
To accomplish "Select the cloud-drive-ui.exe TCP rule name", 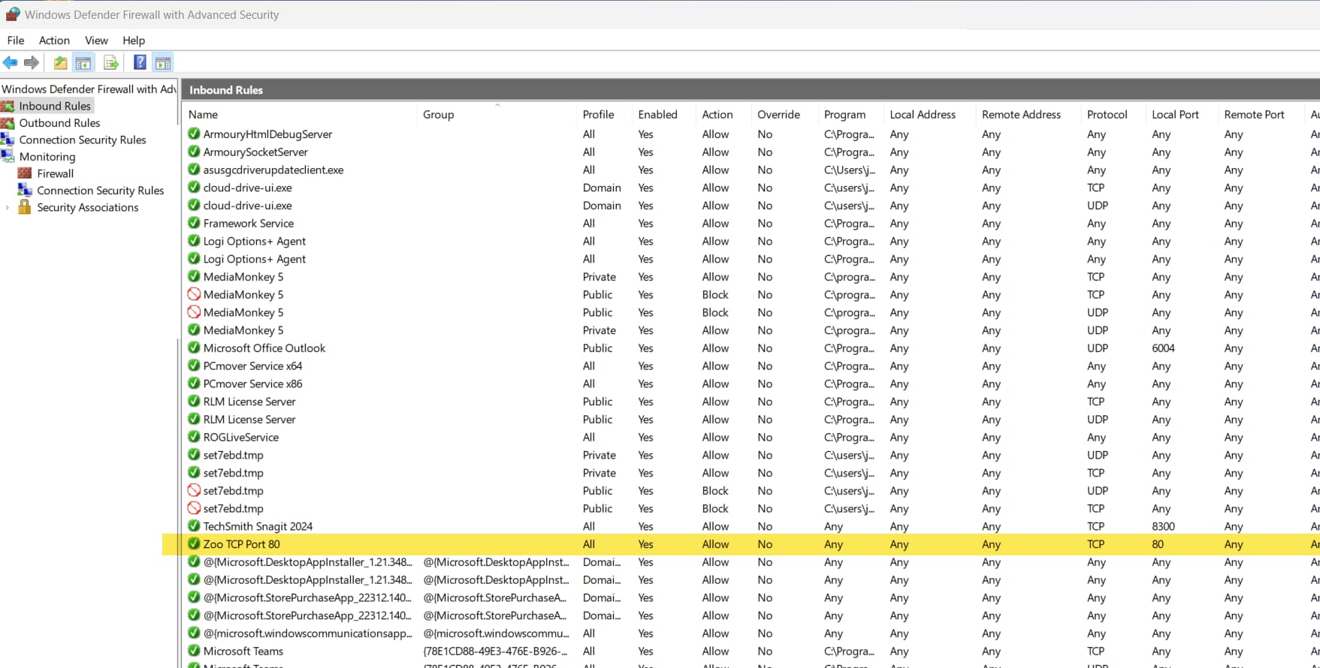I will pos(247,188).
